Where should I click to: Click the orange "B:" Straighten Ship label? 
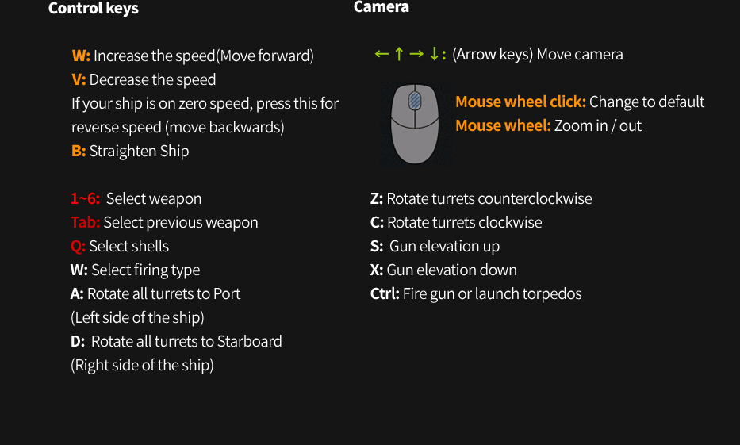pos(79,152)
